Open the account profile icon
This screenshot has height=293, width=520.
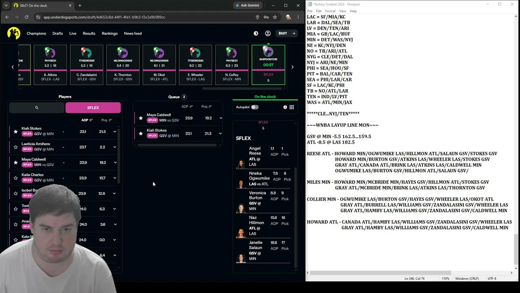tap(268, 33)
